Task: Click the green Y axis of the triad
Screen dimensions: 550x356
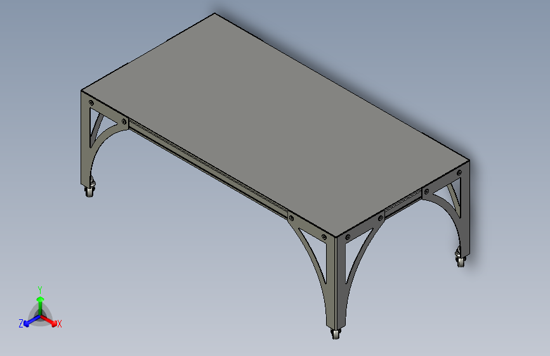Action: [x=41, y=305]
